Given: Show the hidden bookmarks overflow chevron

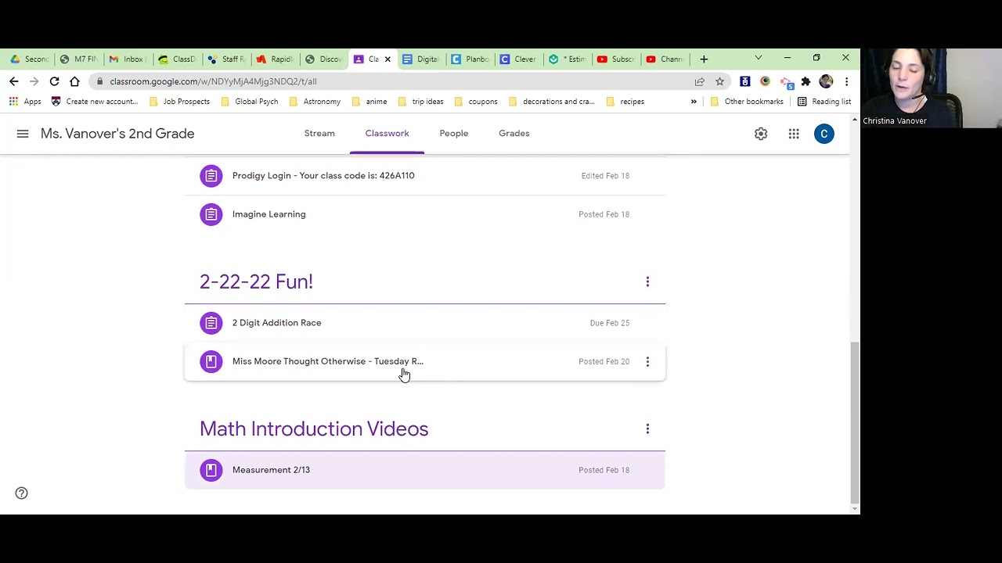Looking at the screenshot, I should pos(694,102).
